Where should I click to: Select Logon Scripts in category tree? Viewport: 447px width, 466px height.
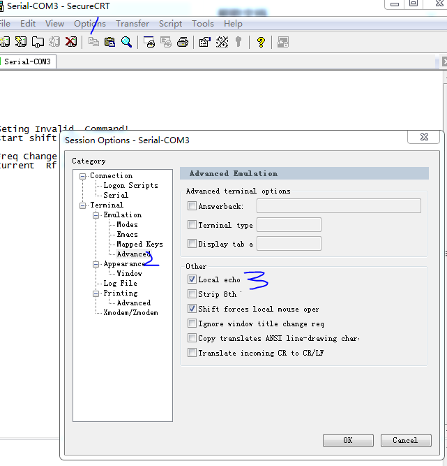(130, 185)
